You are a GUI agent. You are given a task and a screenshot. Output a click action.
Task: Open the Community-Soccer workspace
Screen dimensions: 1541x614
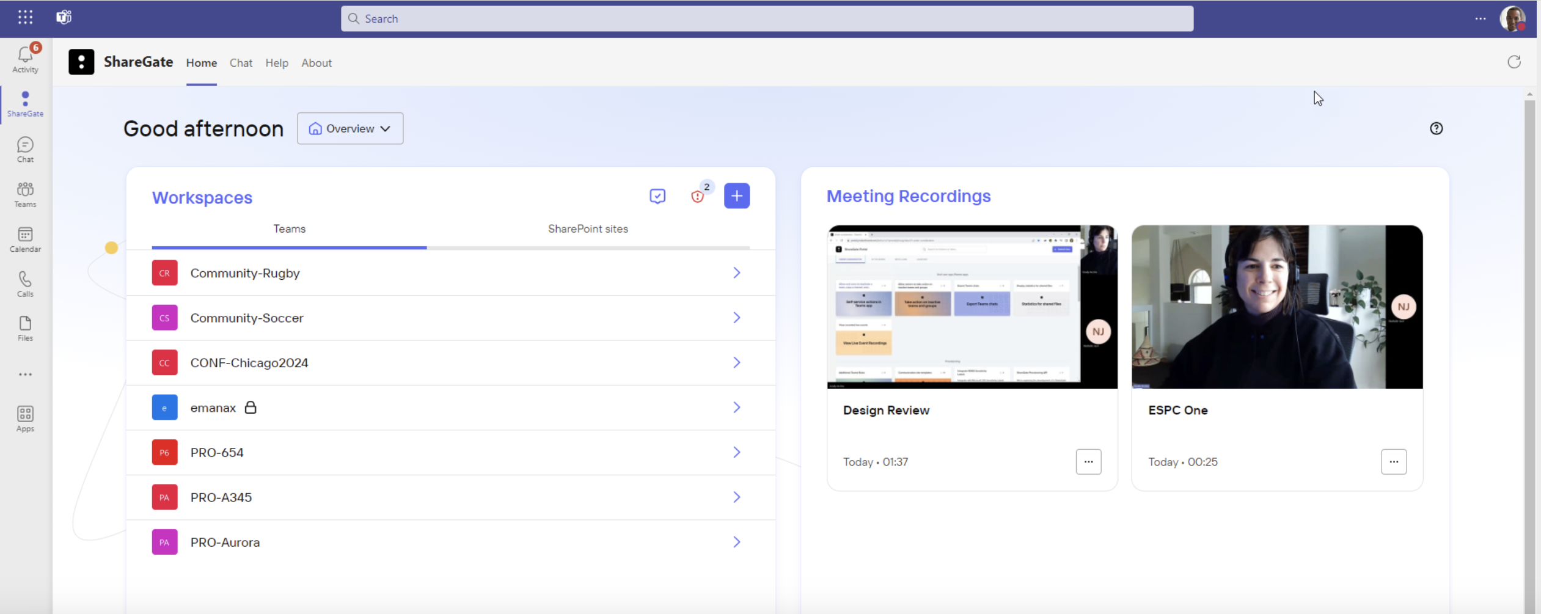tap(451, 318)
